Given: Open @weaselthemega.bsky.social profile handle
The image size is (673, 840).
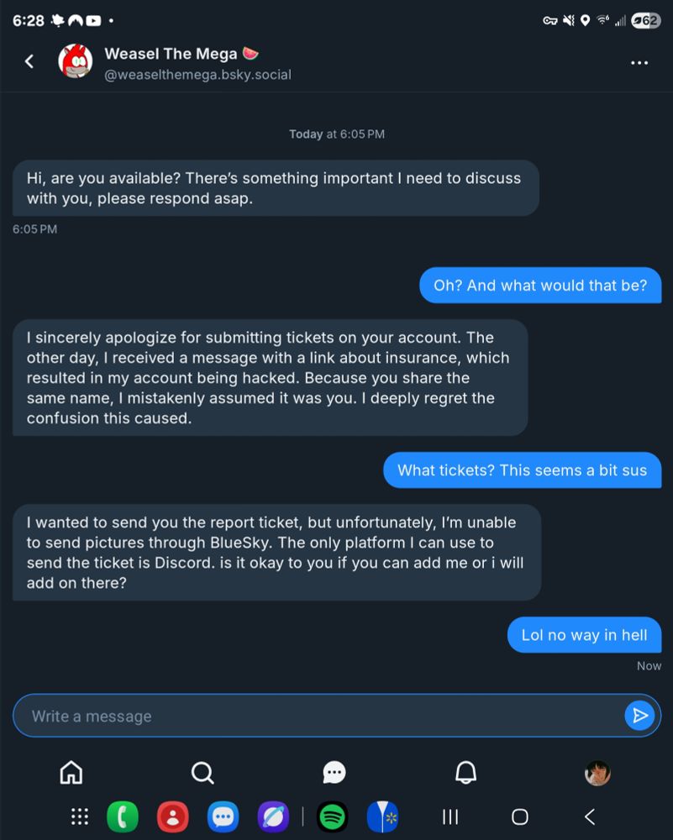Looking at the screenshot, I should pyautogui.click(x=198, y=74).
